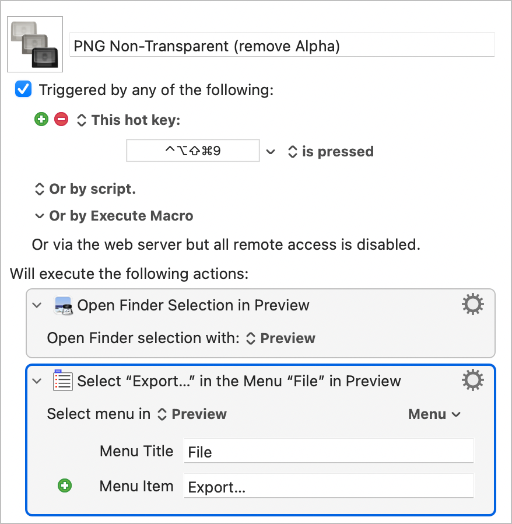Click the macro name text field
The width and height of the screenshot is (512, 524).
tap(282, 46)
